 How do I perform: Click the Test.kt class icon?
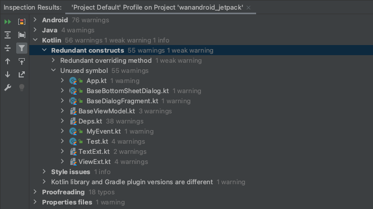click(x=73, y=142)
